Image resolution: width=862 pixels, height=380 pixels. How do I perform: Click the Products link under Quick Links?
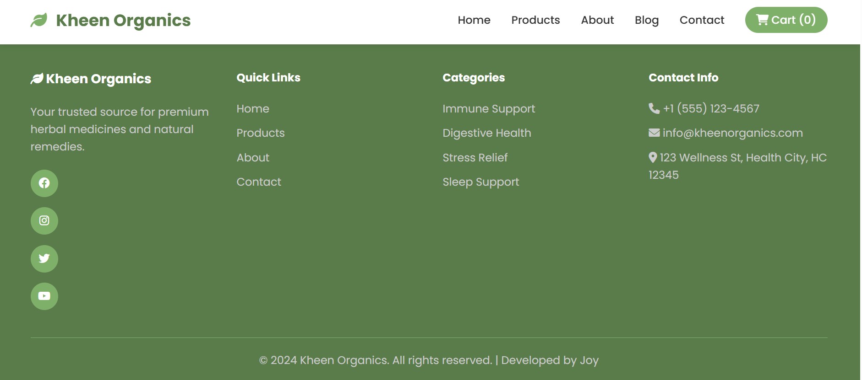click(261, 133)
